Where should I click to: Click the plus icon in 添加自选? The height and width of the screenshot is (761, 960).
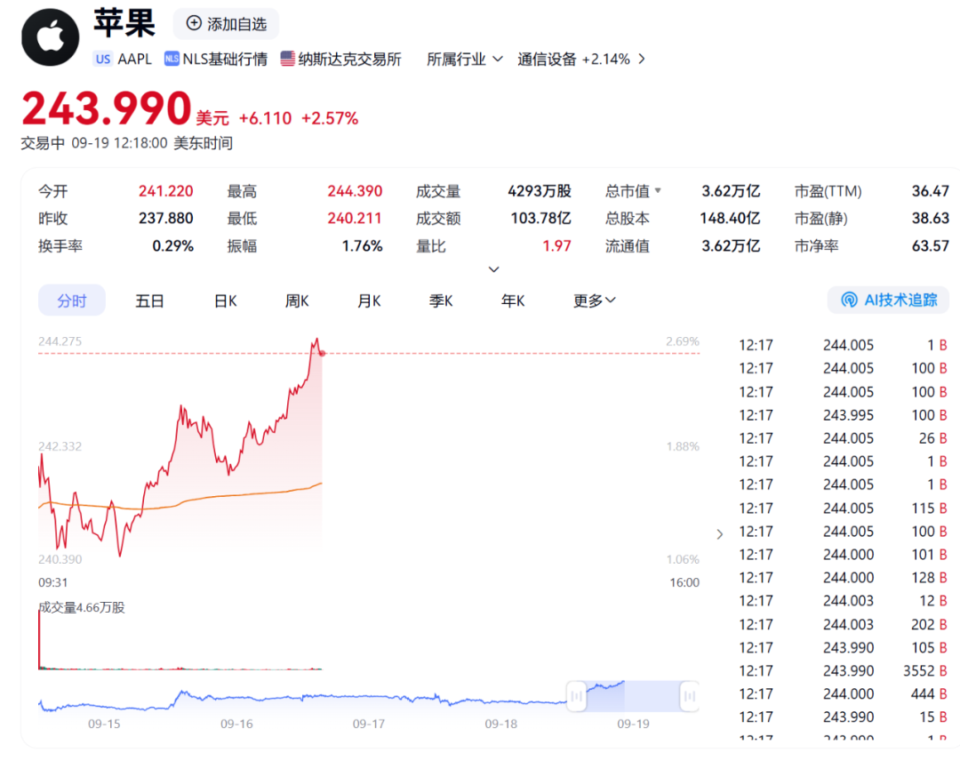pyautogui.click(x=194, y=24)
